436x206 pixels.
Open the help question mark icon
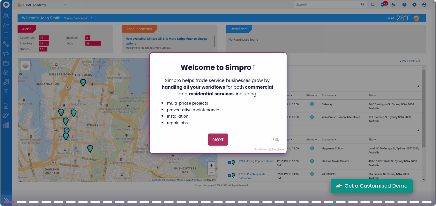click(x=404, y=5)
